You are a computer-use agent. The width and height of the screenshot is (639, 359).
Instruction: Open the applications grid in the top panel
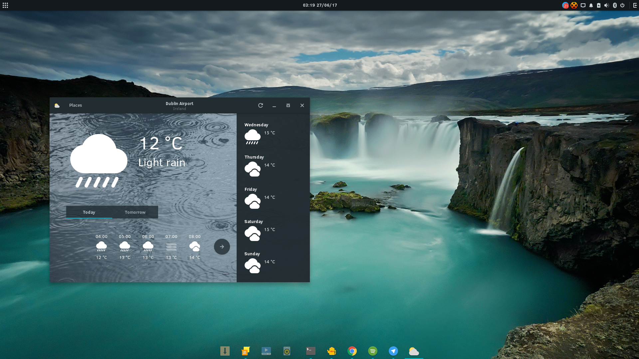pos(5,5)
